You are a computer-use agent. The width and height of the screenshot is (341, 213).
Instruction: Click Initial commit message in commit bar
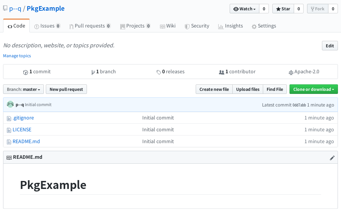(x=38, y=105)
